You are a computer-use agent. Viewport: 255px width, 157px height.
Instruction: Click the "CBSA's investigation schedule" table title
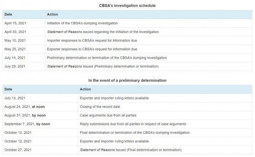tap(127, 6)
